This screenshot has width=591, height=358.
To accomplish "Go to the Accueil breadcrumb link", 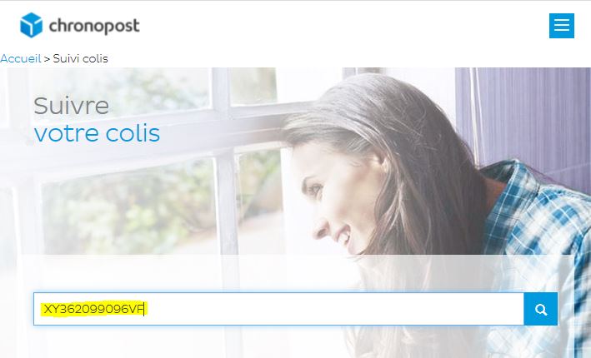I will pos(20,59).
